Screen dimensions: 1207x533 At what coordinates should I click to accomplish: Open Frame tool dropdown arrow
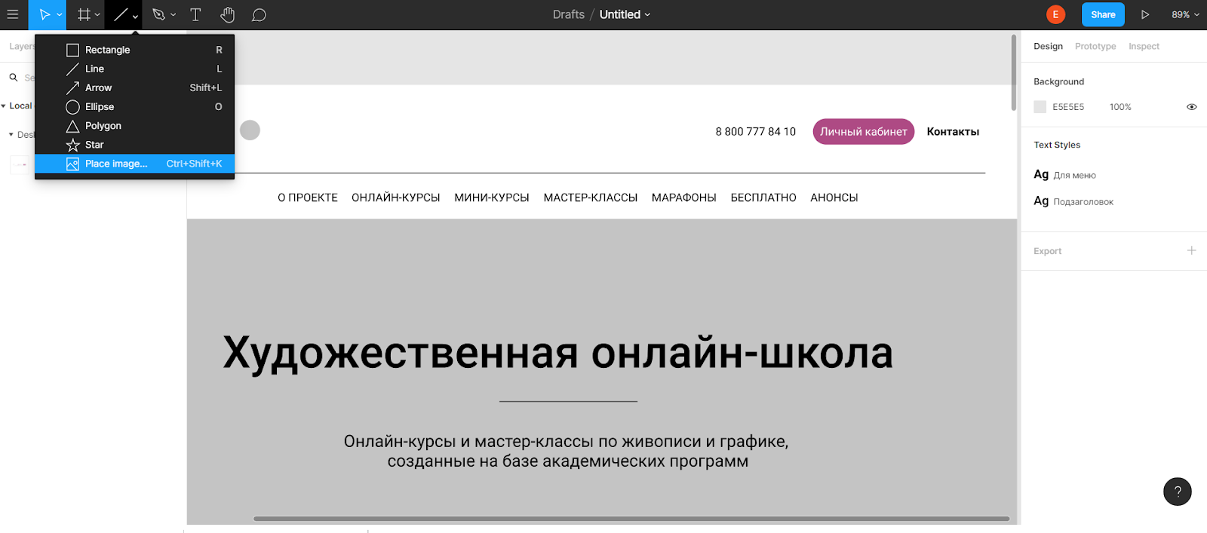(97, 15)
